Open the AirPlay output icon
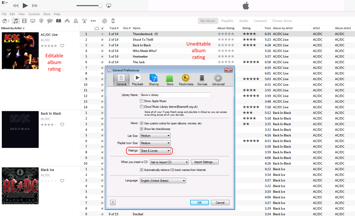355x216 pixels. click(109, 6)
